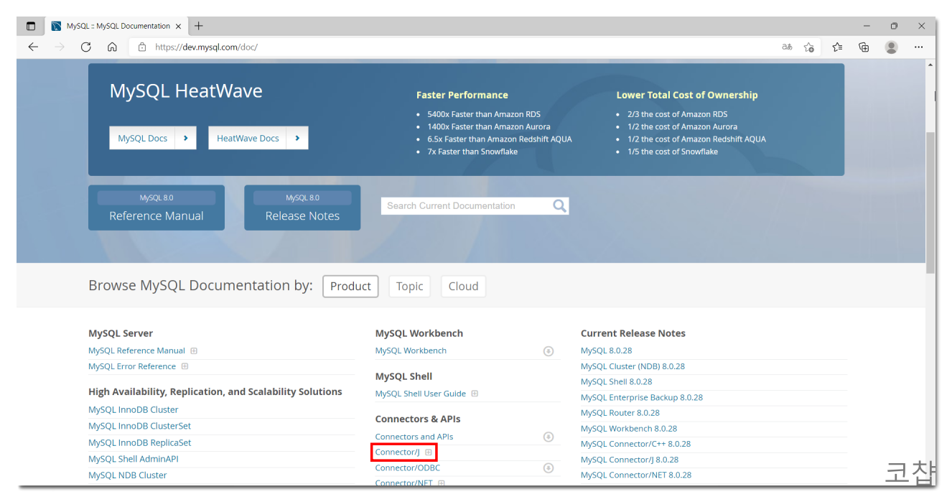Viewport: 952px width, 502px height.
Task: Open the Connector/ODBC link
Action: tap(408, 468)
